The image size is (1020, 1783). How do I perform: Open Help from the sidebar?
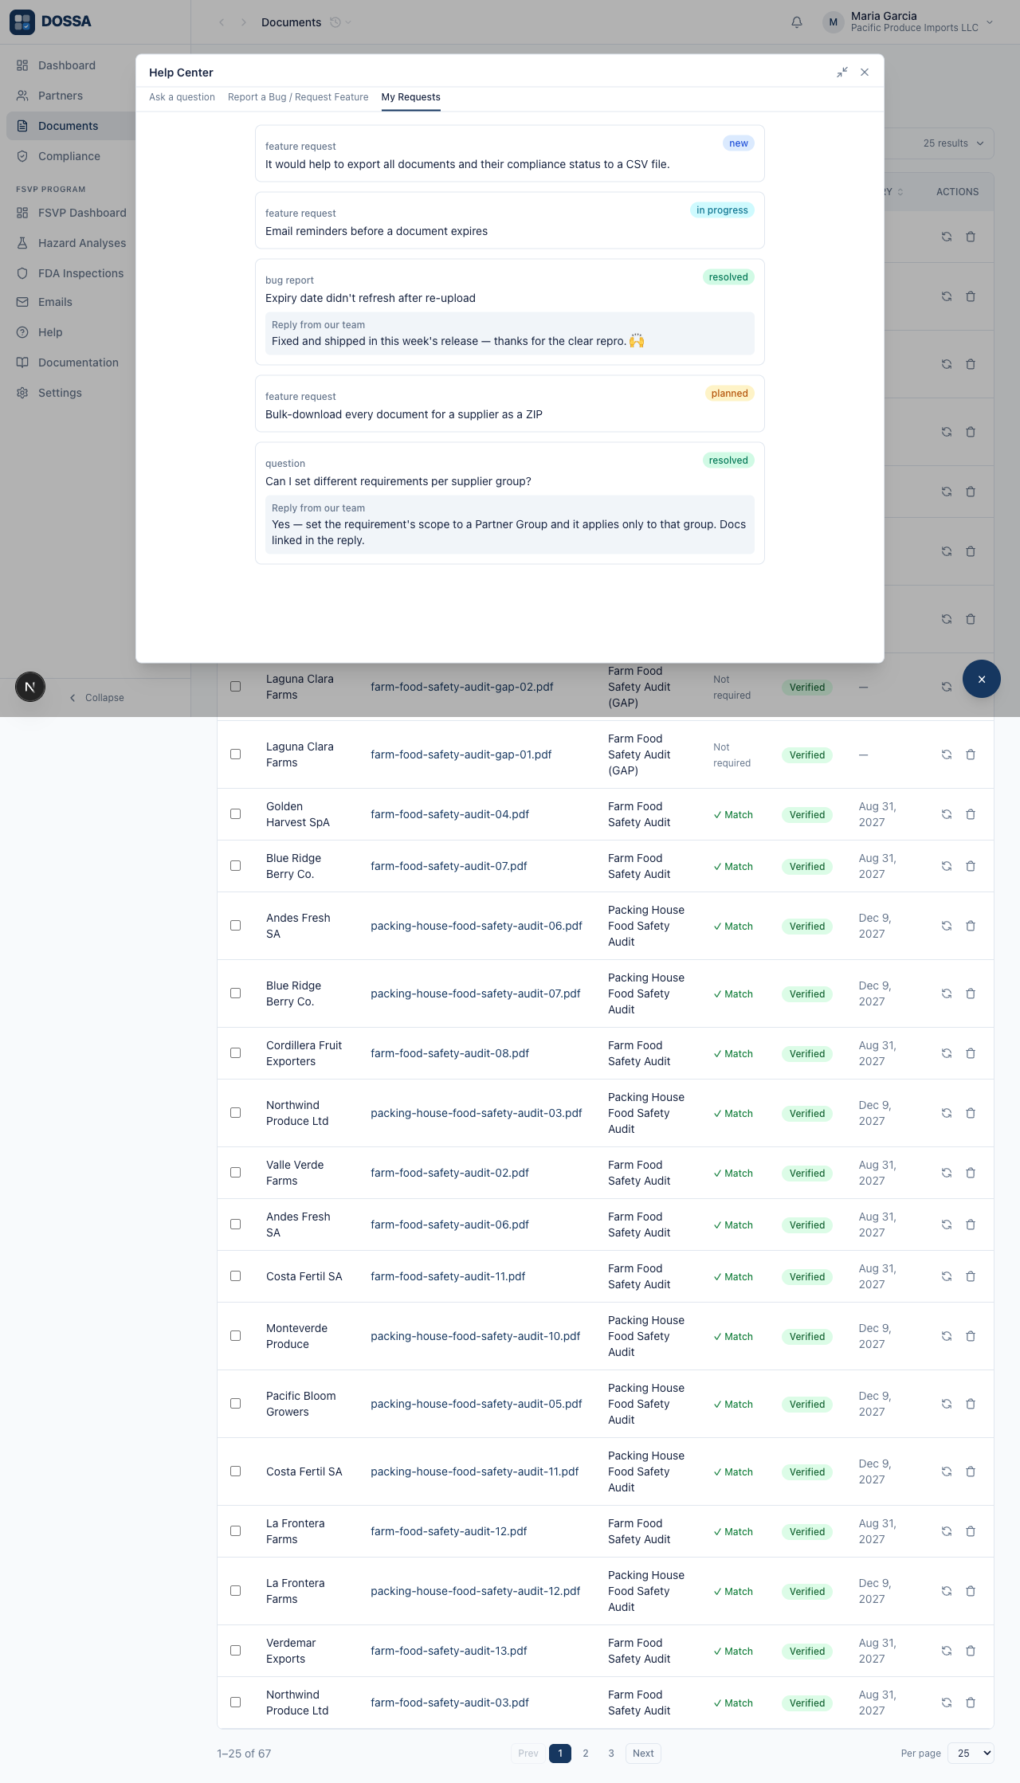50,332
